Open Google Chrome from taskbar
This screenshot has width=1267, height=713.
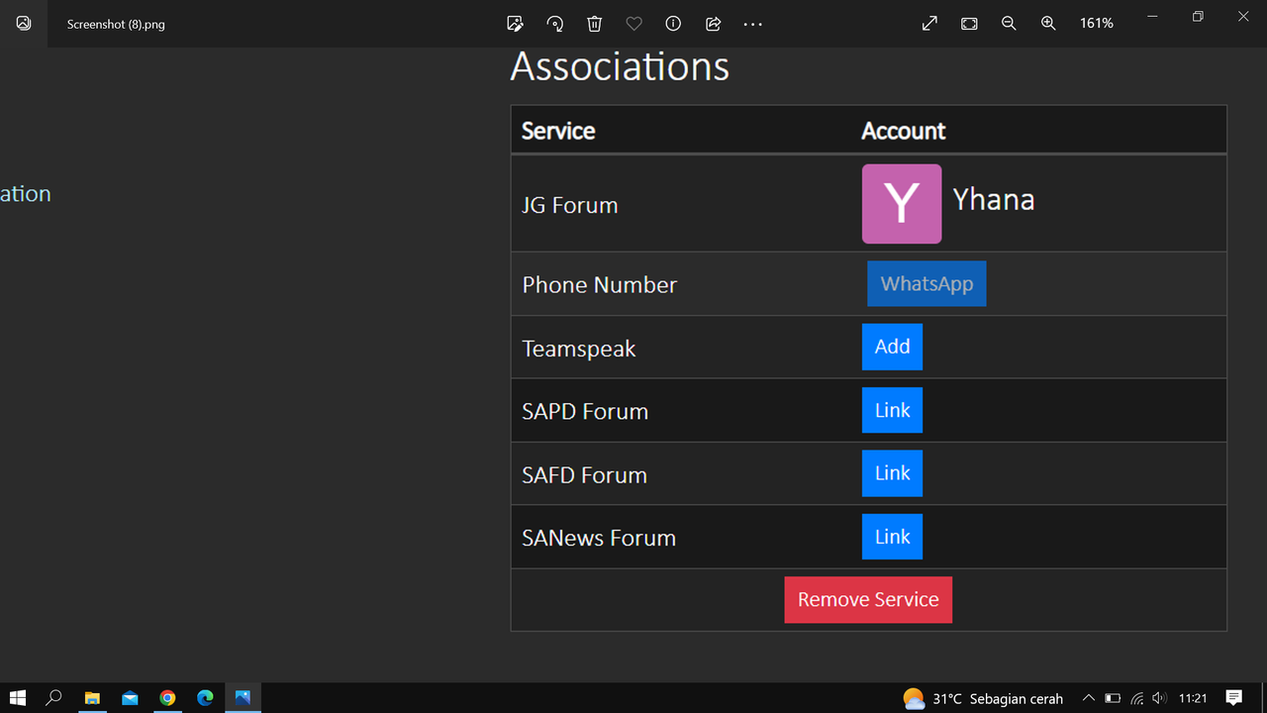coord(167,698)
